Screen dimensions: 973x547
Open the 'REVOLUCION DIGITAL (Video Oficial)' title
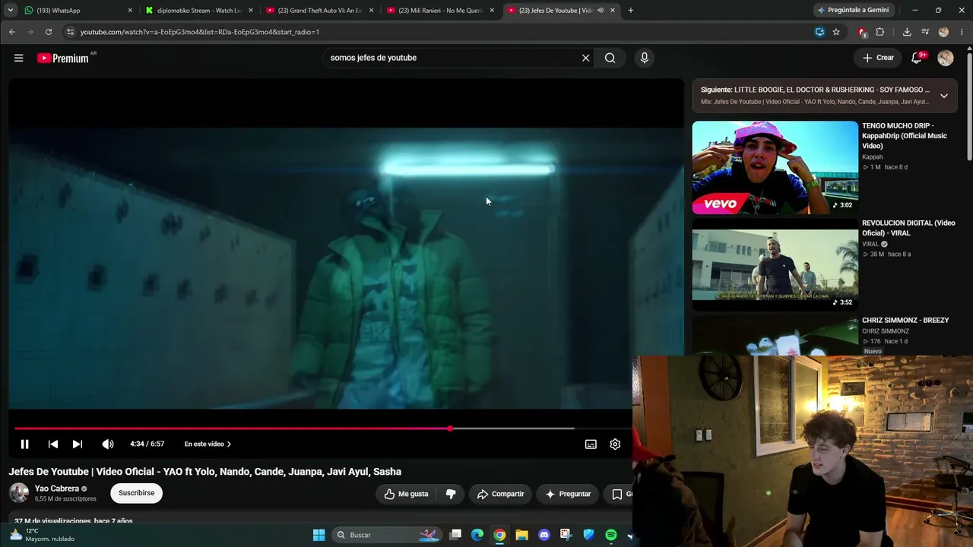click(x=908, y=228)
